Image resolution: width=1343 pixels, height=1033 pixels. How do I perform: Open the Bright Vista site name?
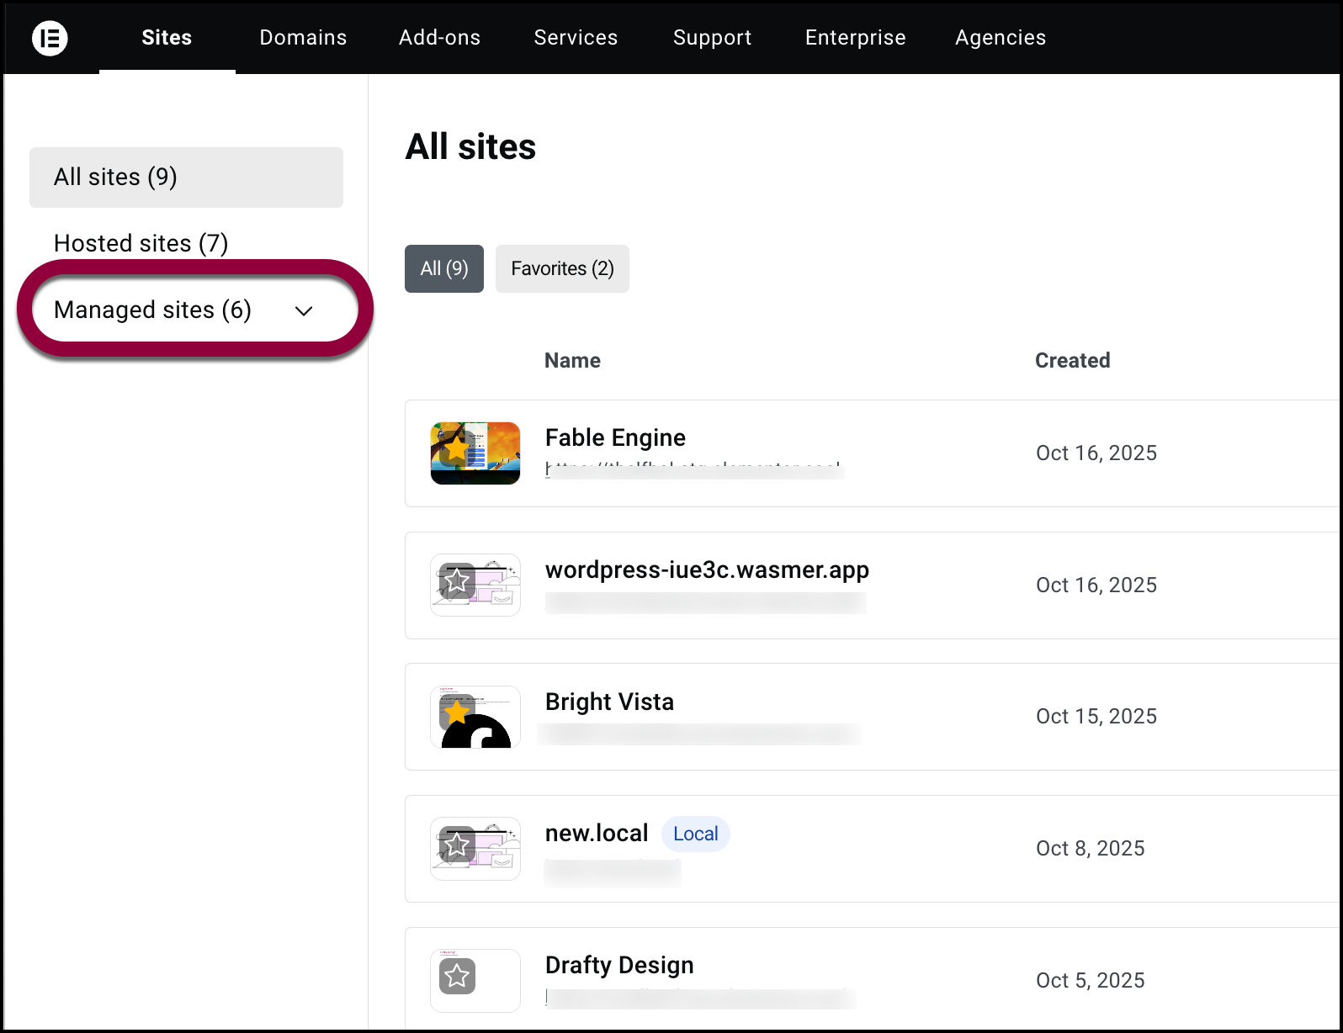(609, 702)
